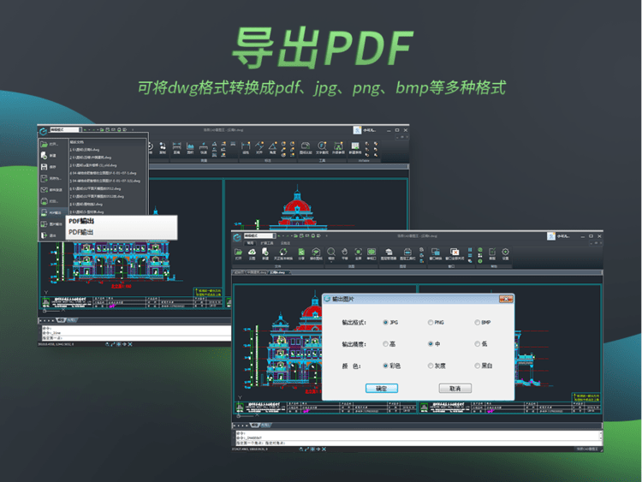The width and height of the screenshot is (642, 482).
Task: Switch to the 常用 ribbon tab
Action: (250, 243)
